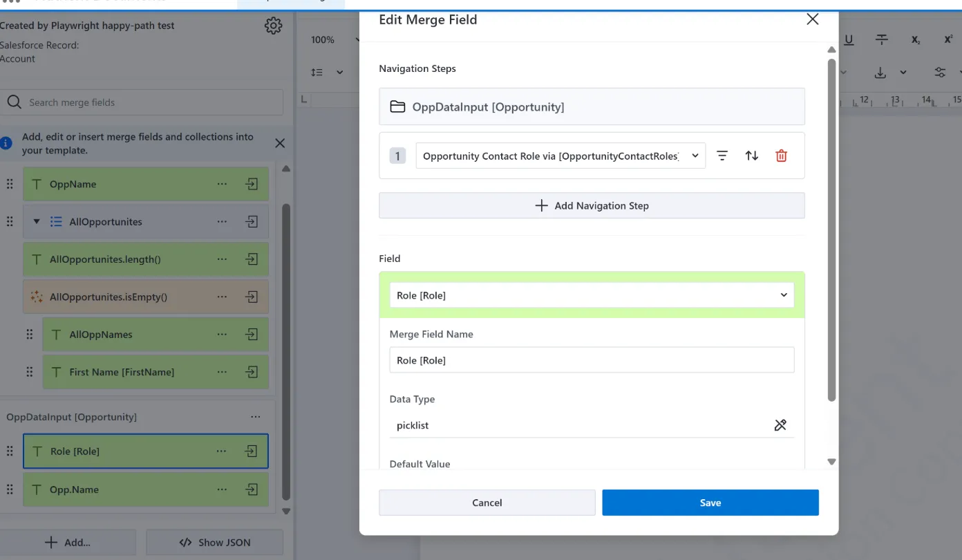The image size is (962, 560).
Task: Insert the AllOpportunites collection
Action: pyautogui.click(x=252, y=222)
